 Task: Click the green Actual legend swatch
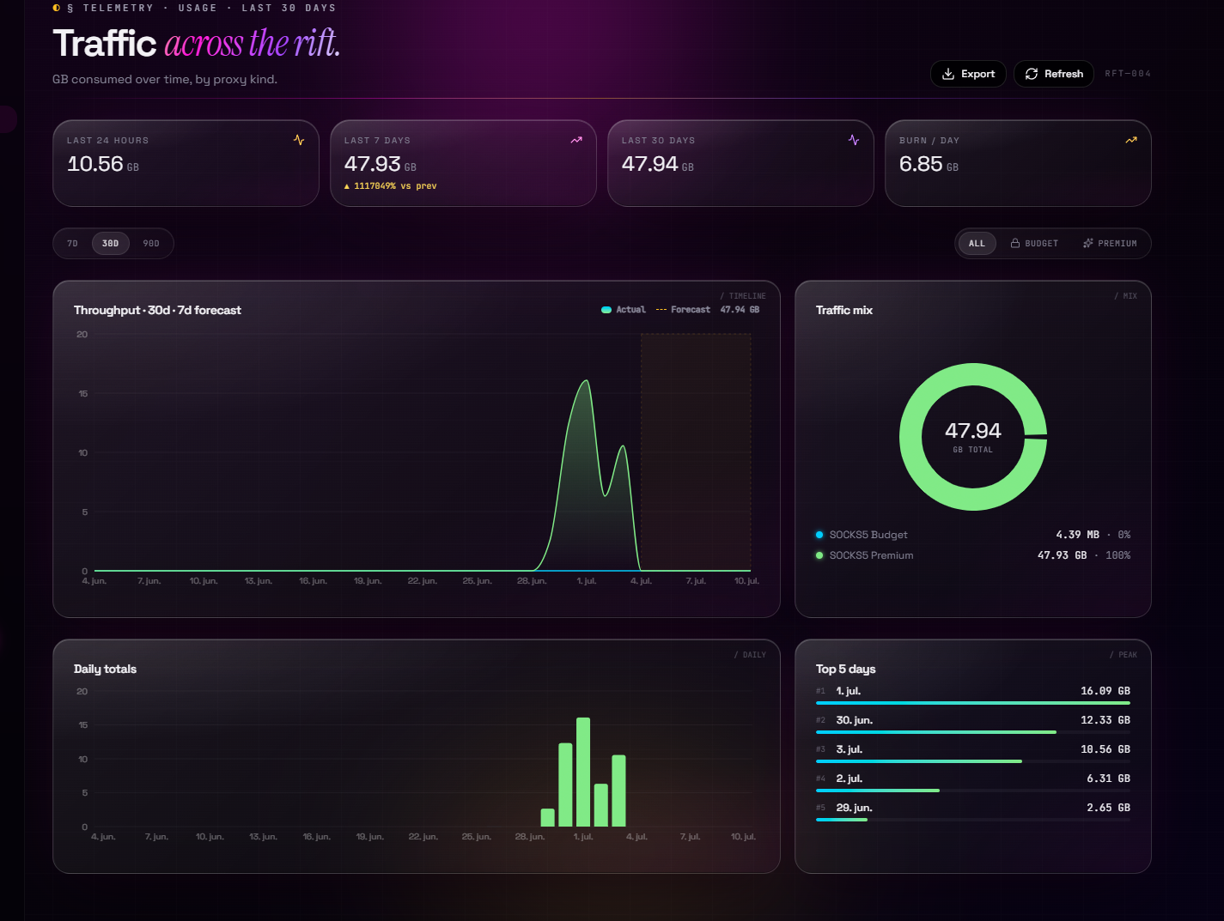tap(606, 310)
